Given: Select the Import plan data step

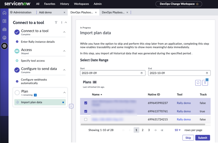Looking at the screenshot, I should click(40, 102).
